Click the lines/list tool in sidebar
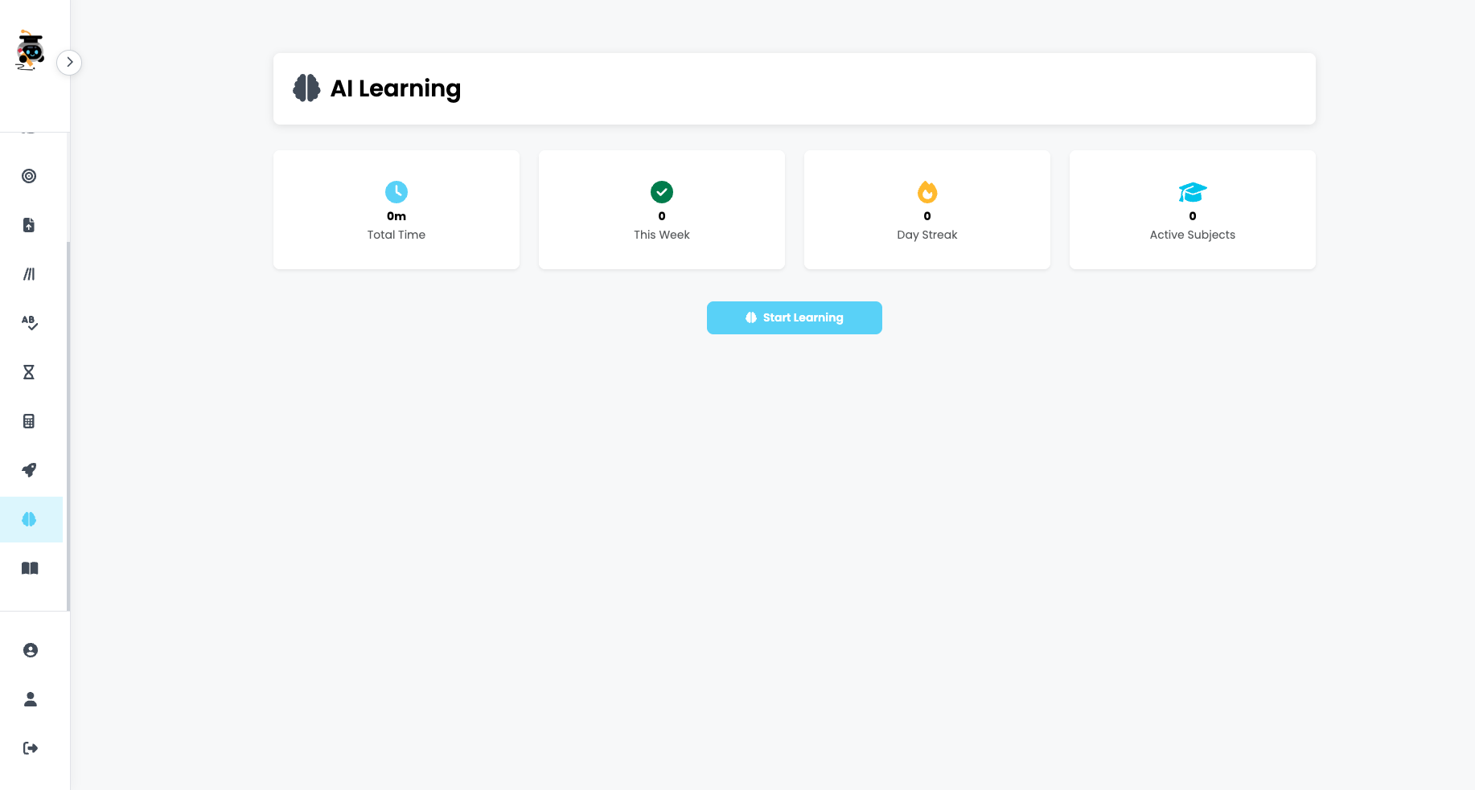Image resolution: width=1475 pixels, height=790 pixels. (x=30, y=274)
